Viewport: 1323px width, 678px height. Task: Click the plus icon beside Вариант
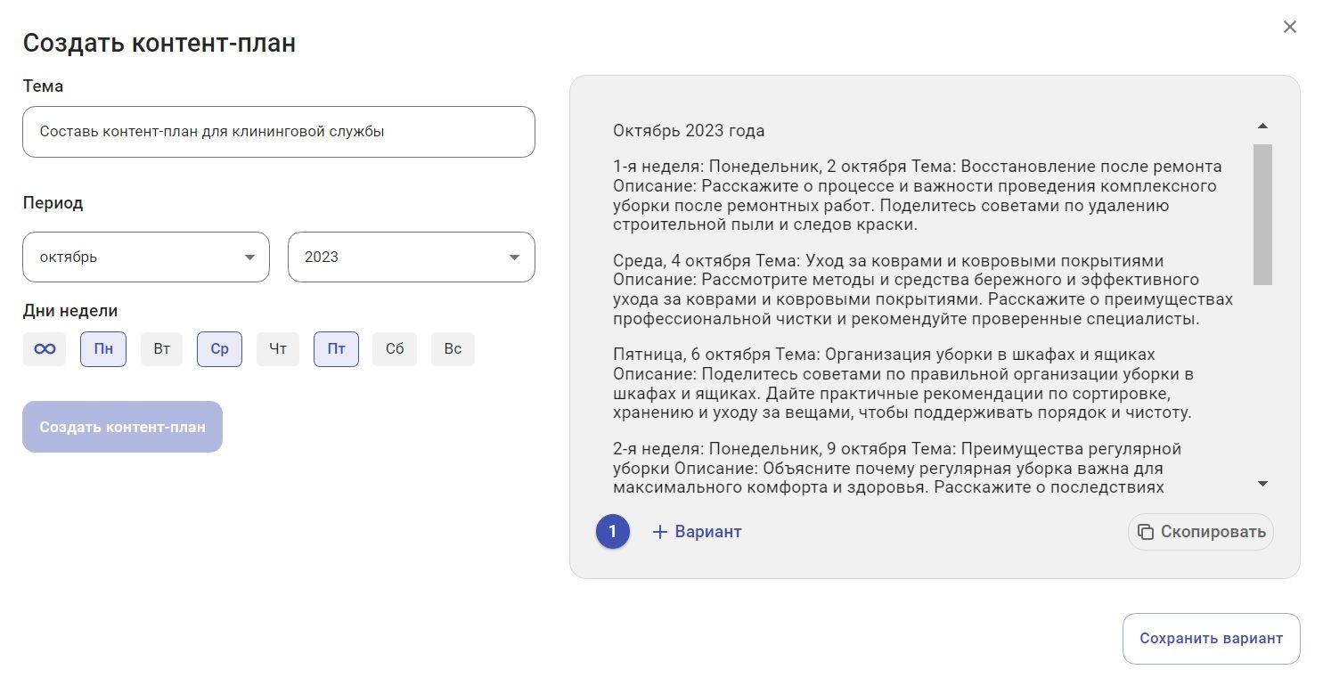tap(660, 532)
